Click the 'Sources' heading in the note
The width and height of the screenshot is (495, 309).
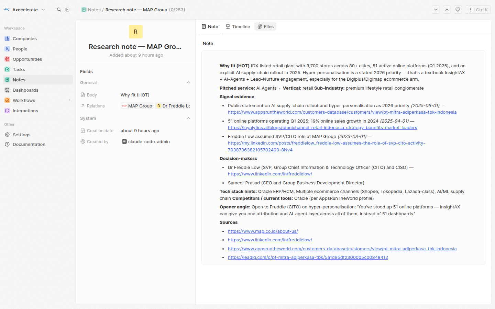tap(229, 222)
